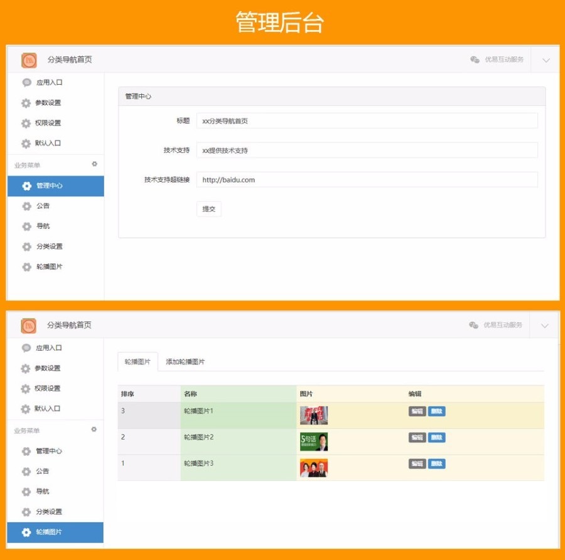This screenshot has width=565, height=560.
Task: Click small gear next to 业务菜单 in bottom panel
Action: pos(94,429)
